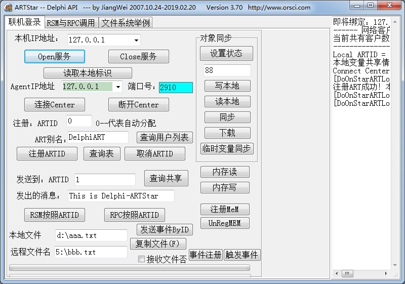Click the 同步 button
Viewport: 405px width, 284px height.
click(x=227, y=117)
